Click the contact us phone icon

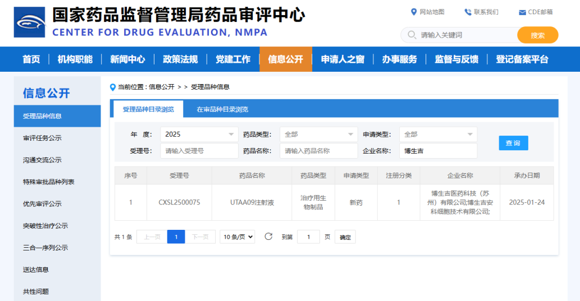[x=468, y=12]
